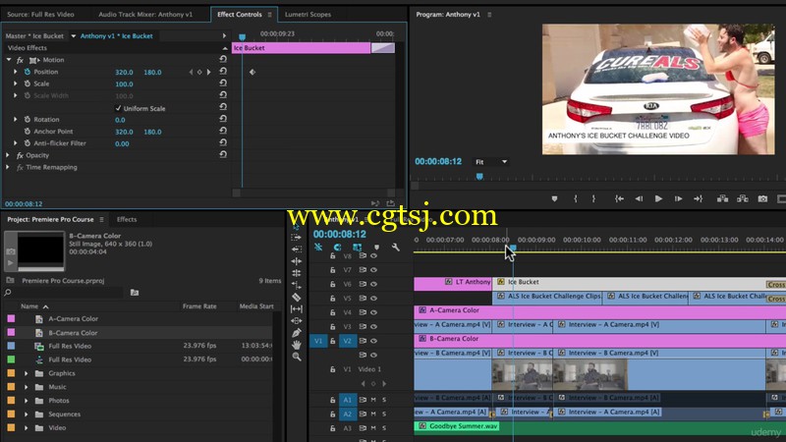This screenshot has width=786, height=442.
Task: Expand the Music bin
Action: click(x=27, y=387)
